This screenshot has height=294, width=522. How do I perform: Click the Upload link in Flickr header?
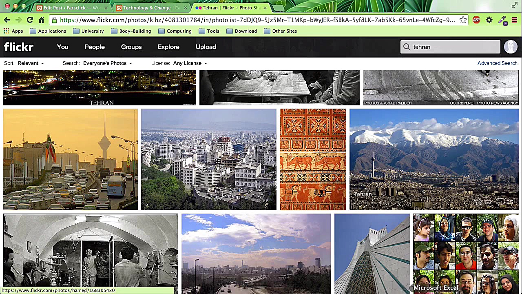(x=206, y=47)
